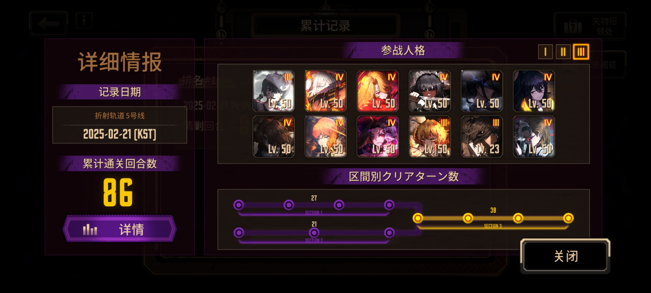The height and width of the screenshot is (293, 651).
Task: Select the purple-haired identity at top right
Action: point(534,91)
